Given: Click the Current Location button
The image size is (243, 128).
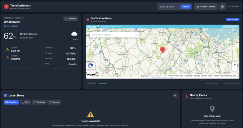Looking at the screenshot, I should [x=206, y=7].
